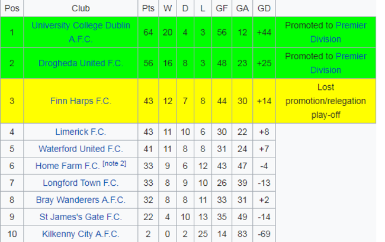Open Drogheda United F.C. club page
Screen dimensions: 385x242
pyautogui.click(x=81, y=63)
